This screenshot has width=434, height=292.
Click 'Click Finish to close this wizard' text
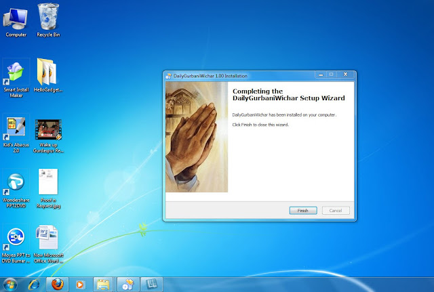pyautogui.click(x=260, y=125)
